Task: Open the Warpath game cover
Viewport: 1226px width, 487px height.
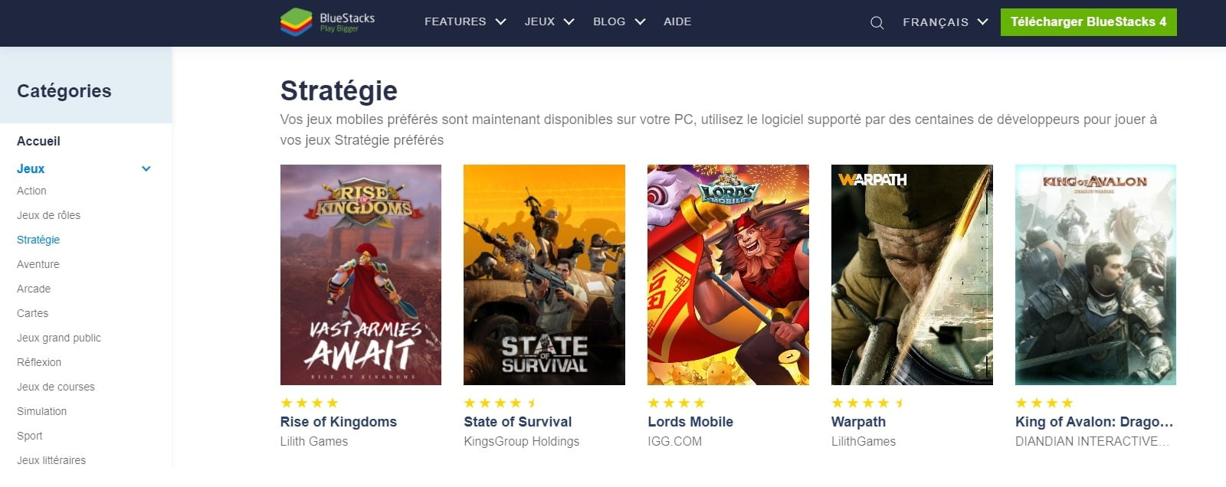Action: tap(912, 275)
